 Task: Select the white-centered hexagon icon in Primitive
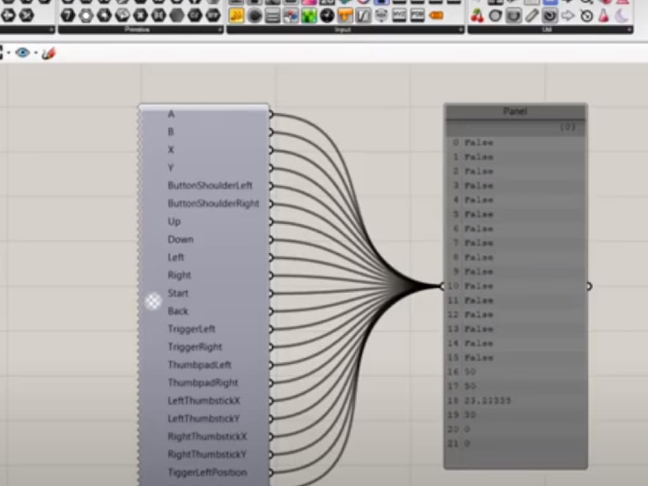[86, 16]
